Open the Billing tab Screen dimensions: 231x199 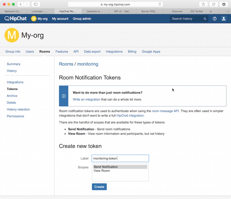click(132, 51)
